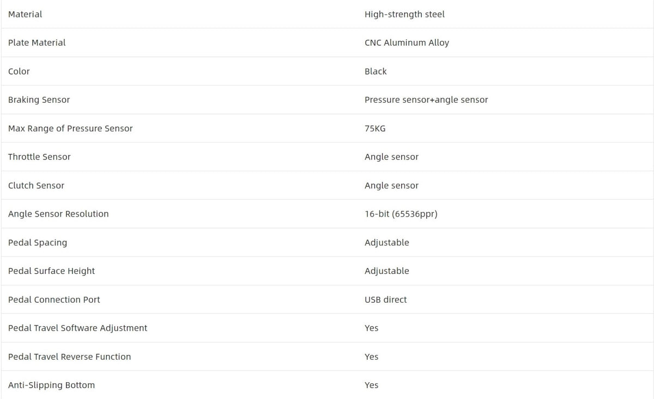The height and width of the screenshot is (399, 654).
Task: Select the 'CNC Aluminum Alloy' value
Action: click(407, 42)
